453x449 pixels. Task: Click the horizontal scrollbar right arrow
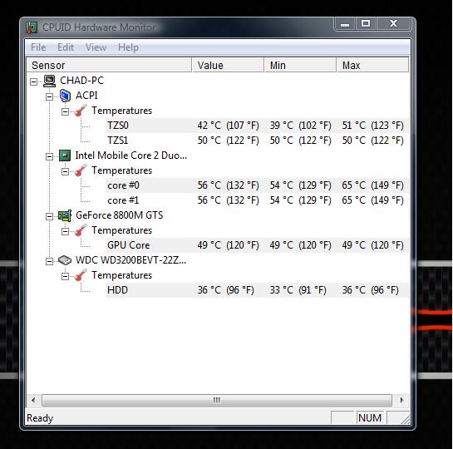(401, 400)
